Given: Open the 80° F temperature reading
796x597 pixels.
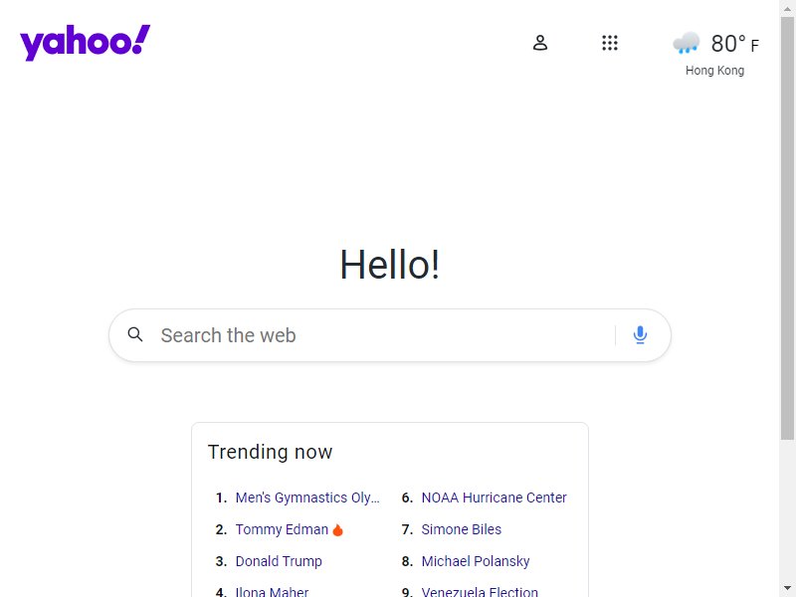Looking at the screenshot, I should (734, 44).
